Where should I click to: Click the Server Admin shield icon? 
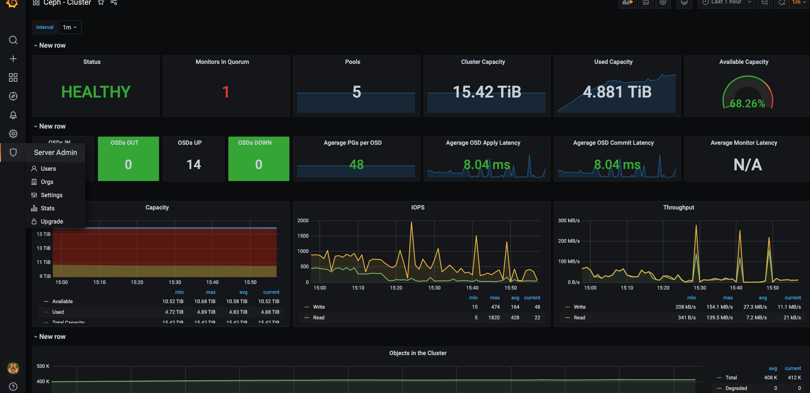13,152
